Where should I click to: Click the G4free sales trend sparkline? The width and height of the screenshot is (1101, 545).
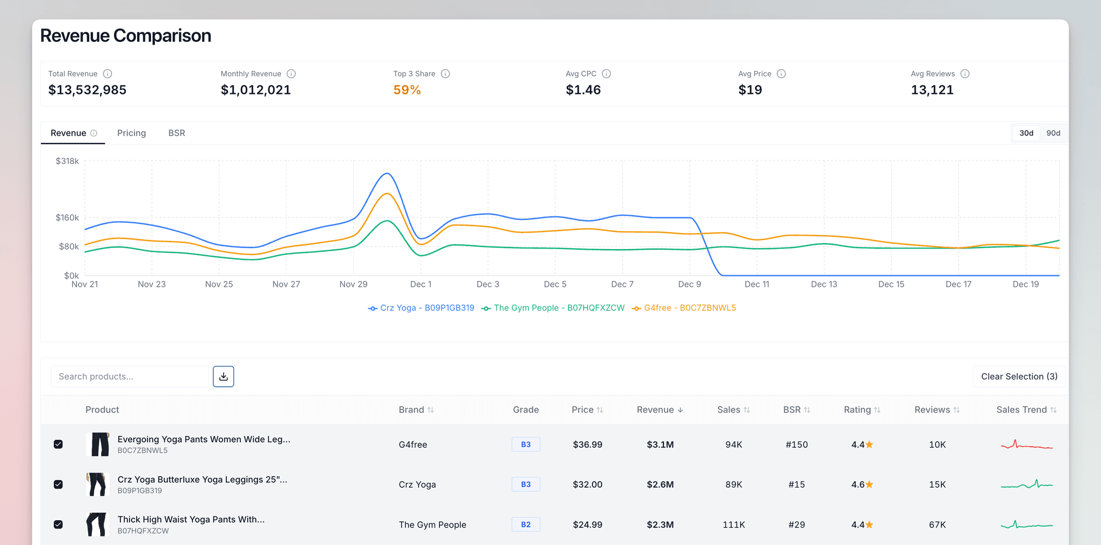[1026, 445]
